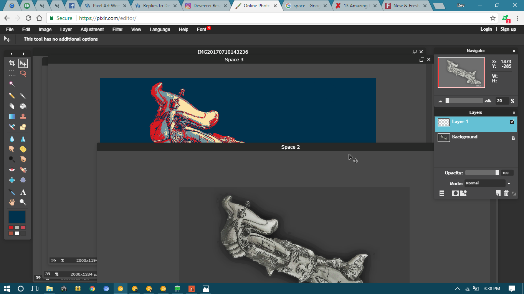Create a new layer

point(498,193)
